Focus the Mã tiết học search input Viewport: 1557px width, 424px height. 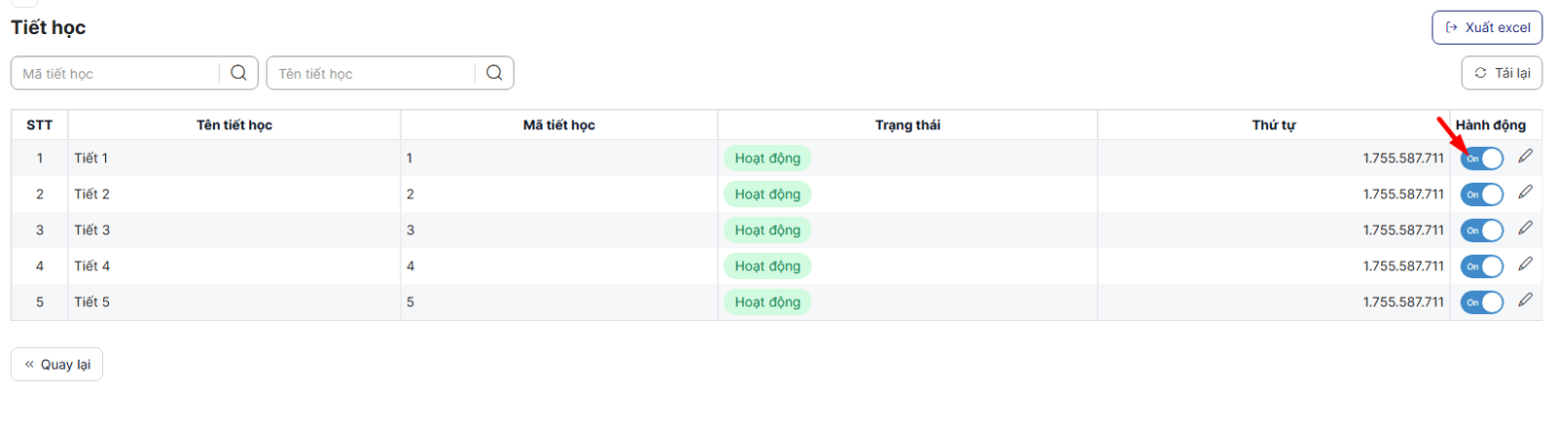click(117, 74)
